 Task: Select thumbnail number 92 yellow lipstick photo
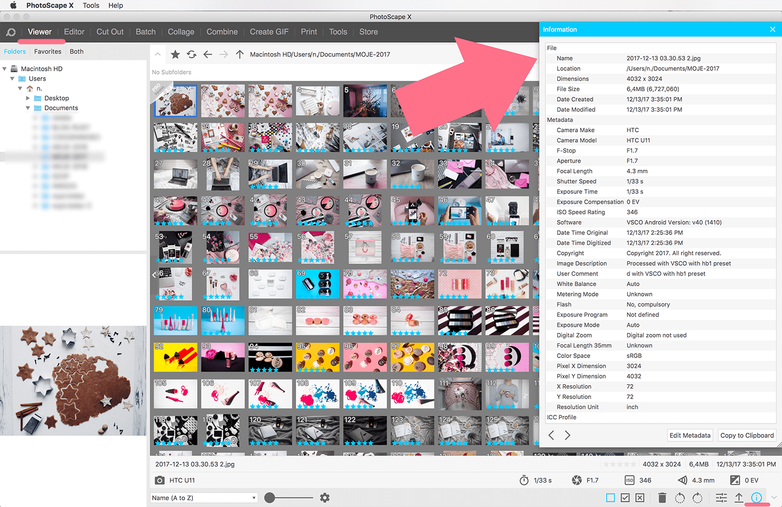(175, 357)
